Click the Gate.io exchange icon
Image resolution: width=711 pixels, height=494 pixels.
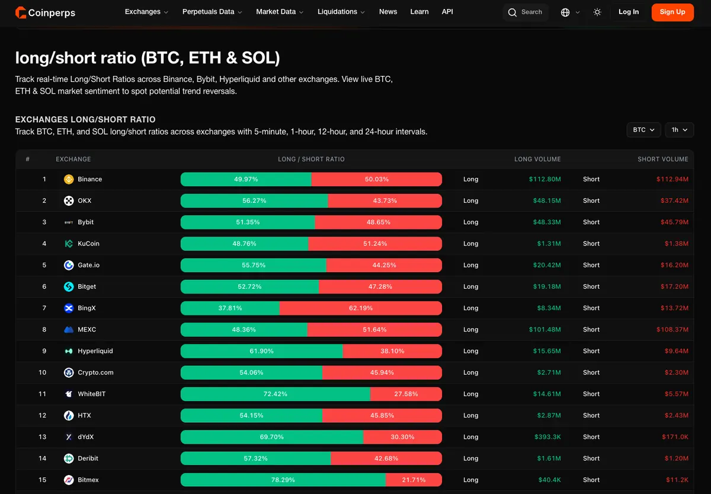click(69, 265)
